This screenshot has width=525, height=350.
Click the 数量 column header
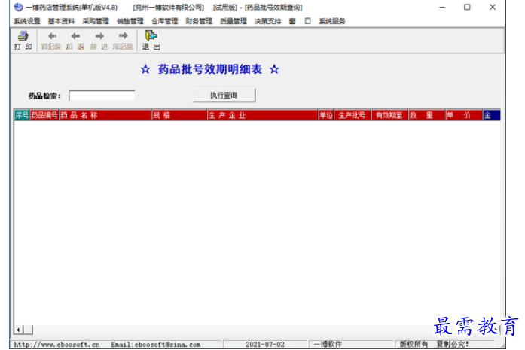pos(427,115)
